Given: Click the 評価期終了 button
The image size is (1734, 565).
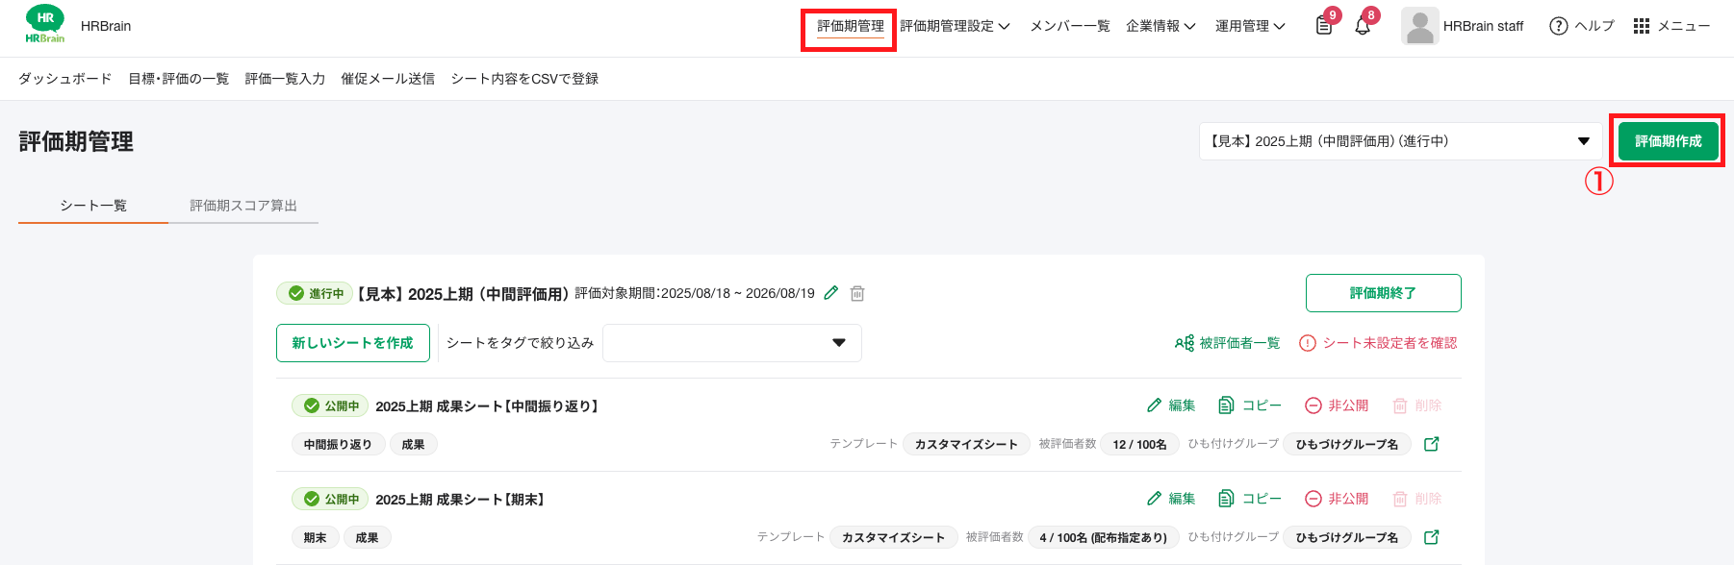Looking at the screenshot, I should click(x=1383, y=293).
